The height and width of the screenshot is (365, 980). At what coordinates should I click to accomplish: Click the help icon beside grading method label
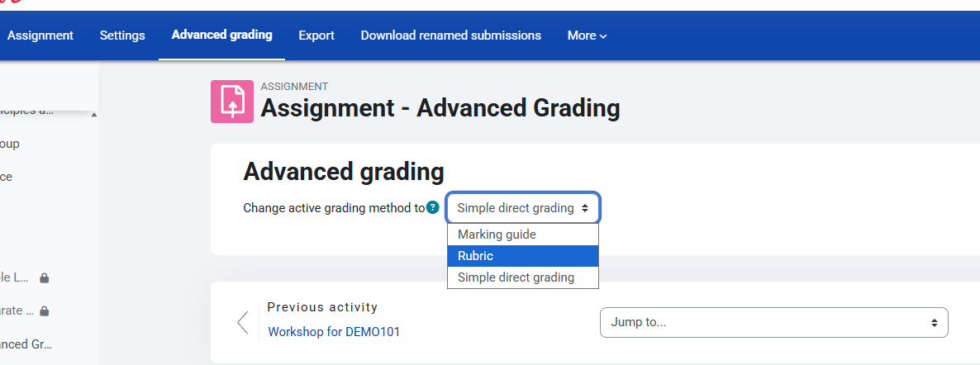(x=433, y=208)
